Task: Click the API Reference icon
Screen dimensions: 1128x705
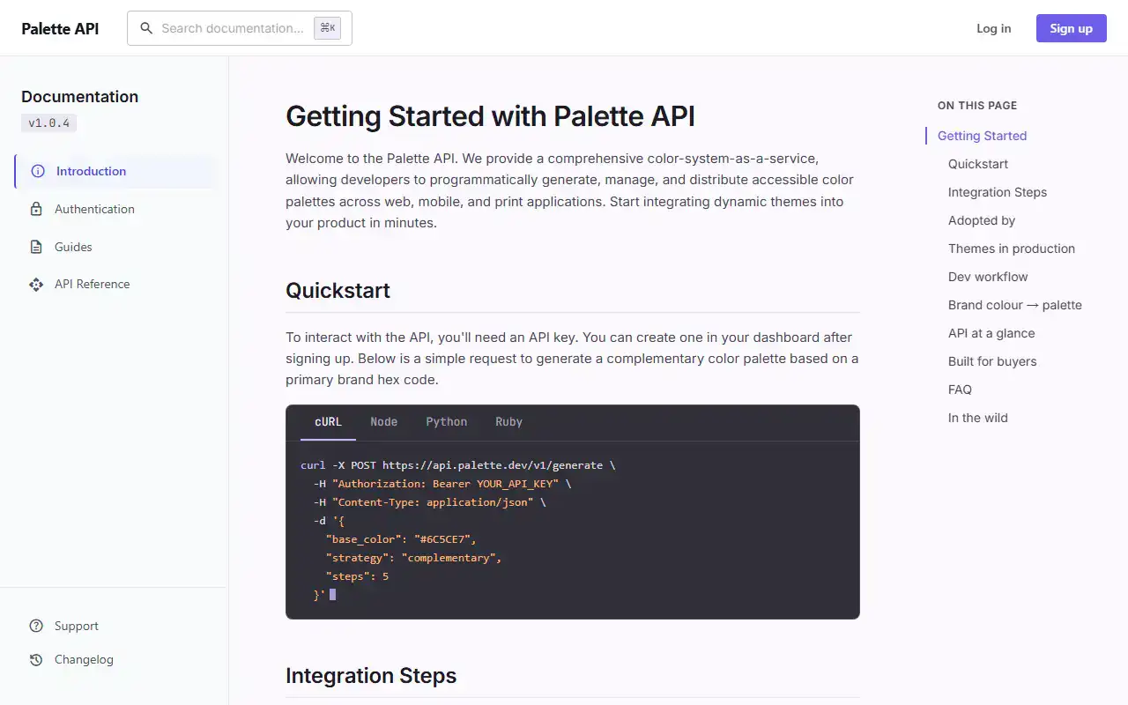Action: [x=36, y=284]
